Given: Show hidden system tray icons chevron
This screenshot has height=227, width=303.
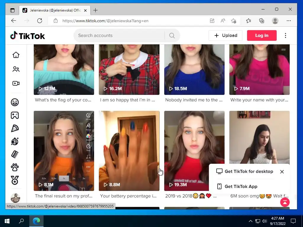Looking at the screenshot, I should click(x=250, y=221).
